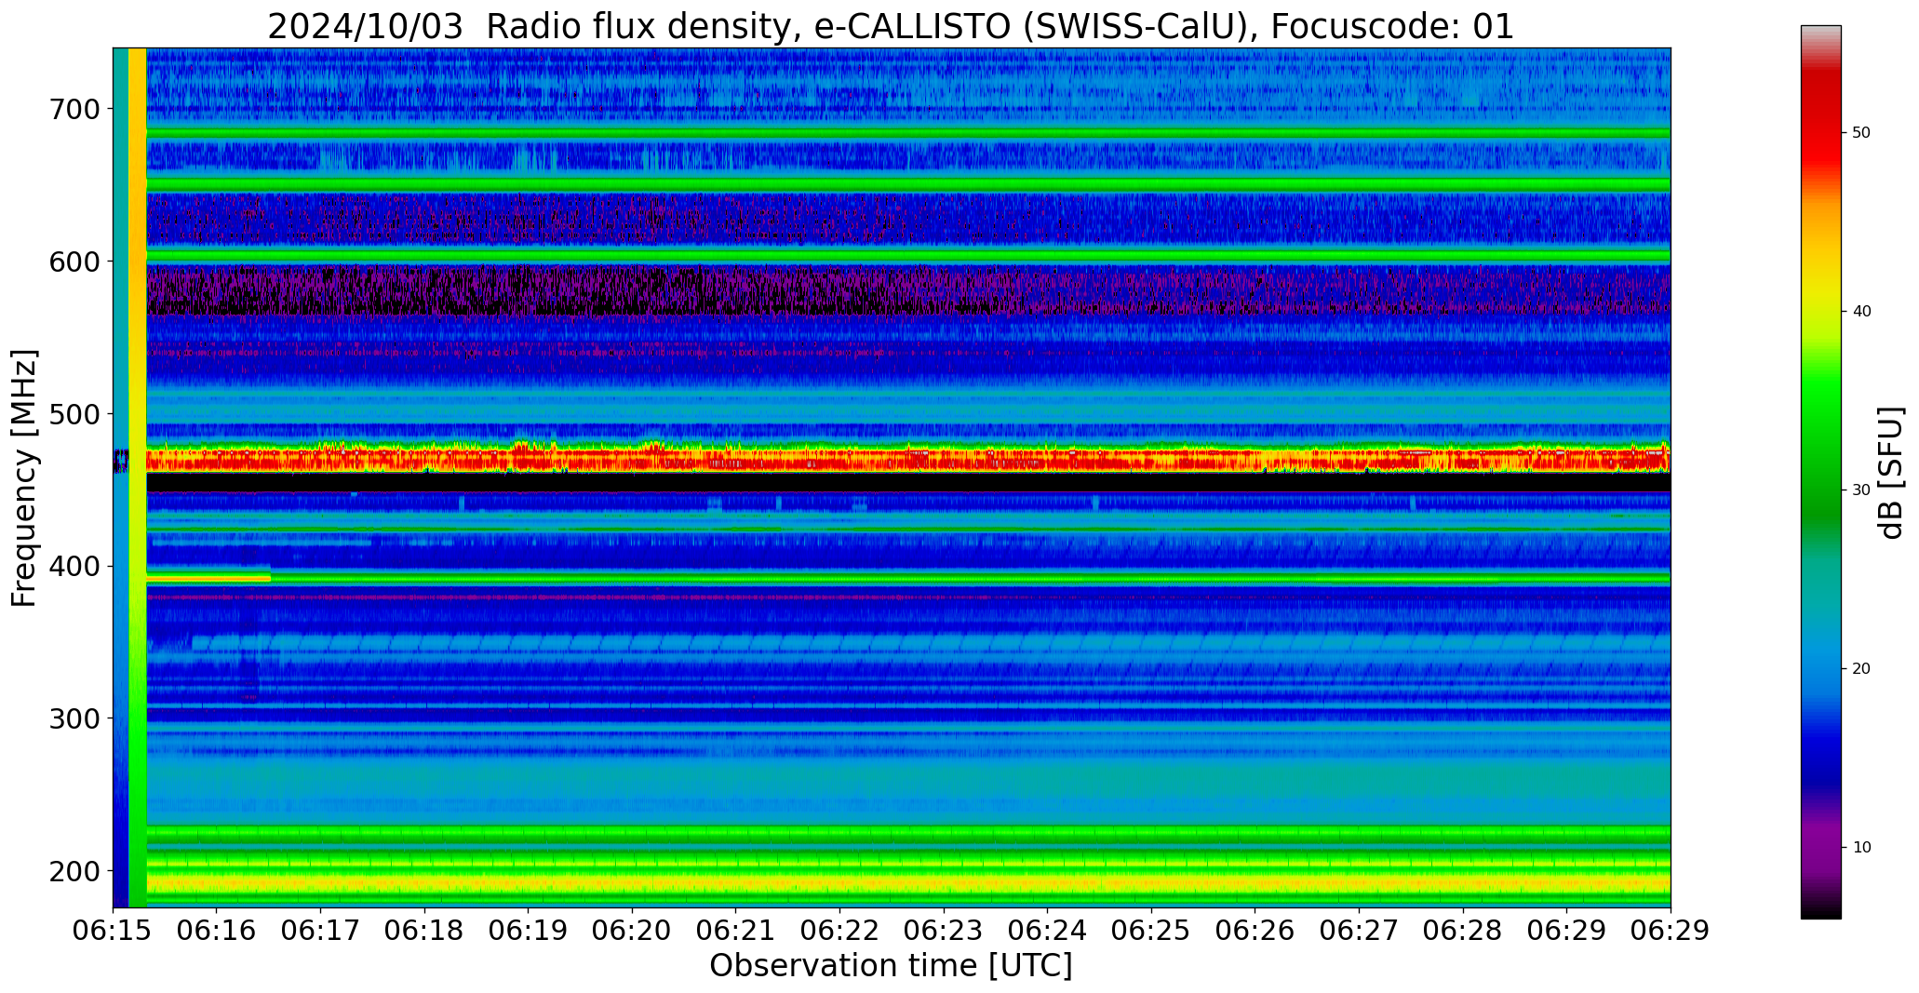
Task: Click the colorbar tick label 40
Action: pyautogui.click(x=1861, y=312)
